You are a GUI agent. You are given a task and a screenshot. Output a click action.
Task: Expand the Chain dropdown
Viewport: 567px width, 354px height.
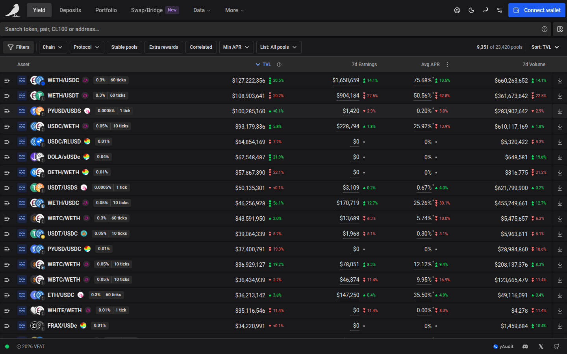pos(53,47)
